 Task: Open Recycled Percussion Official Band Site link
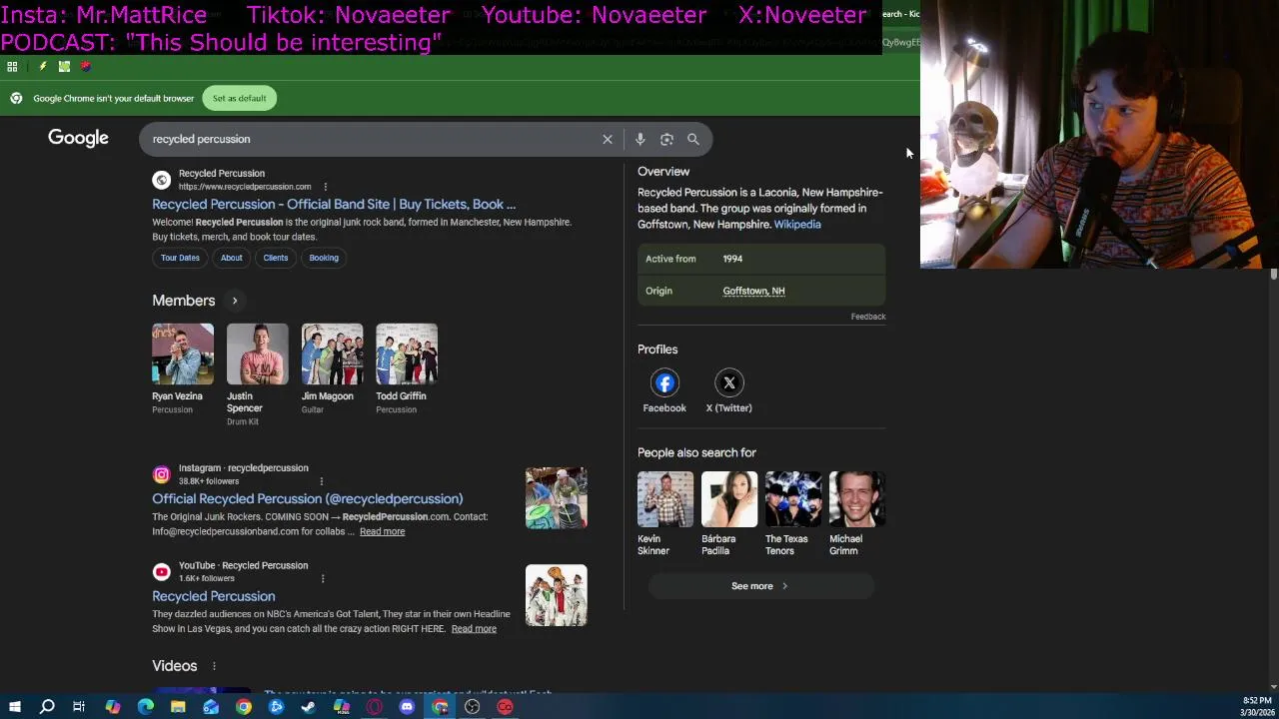[334, 204]
